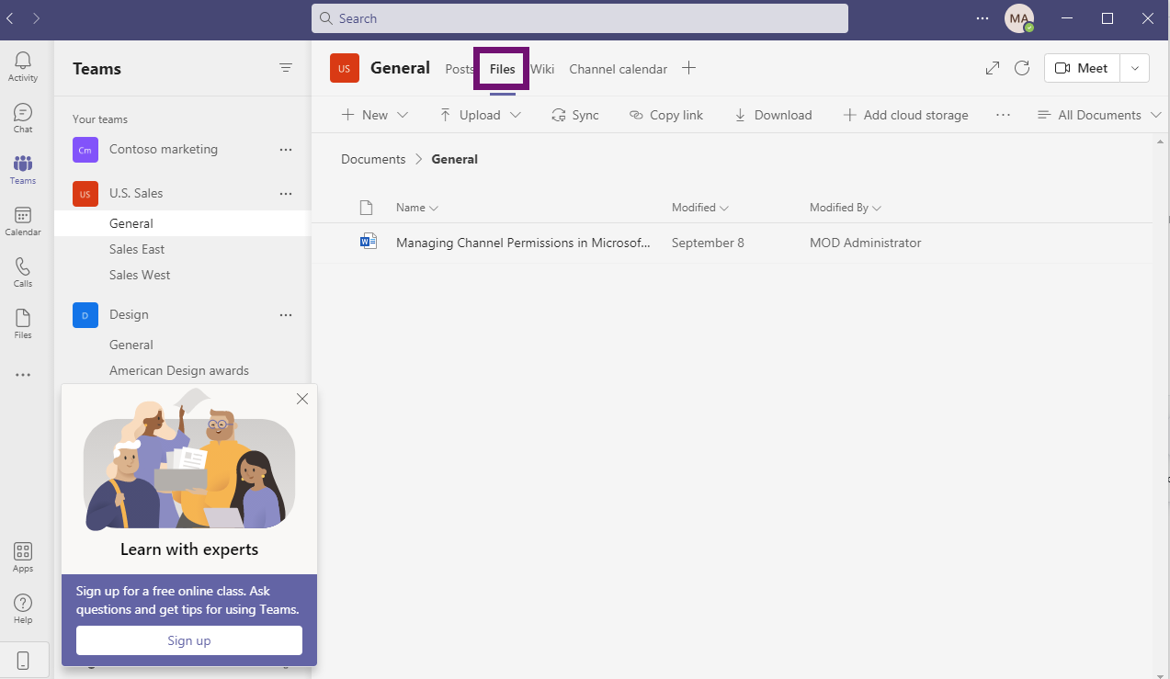The height and width of the screenshot is (679, 1170).
Task: Open the Channel calendar tab
Action: coord(619,69)
